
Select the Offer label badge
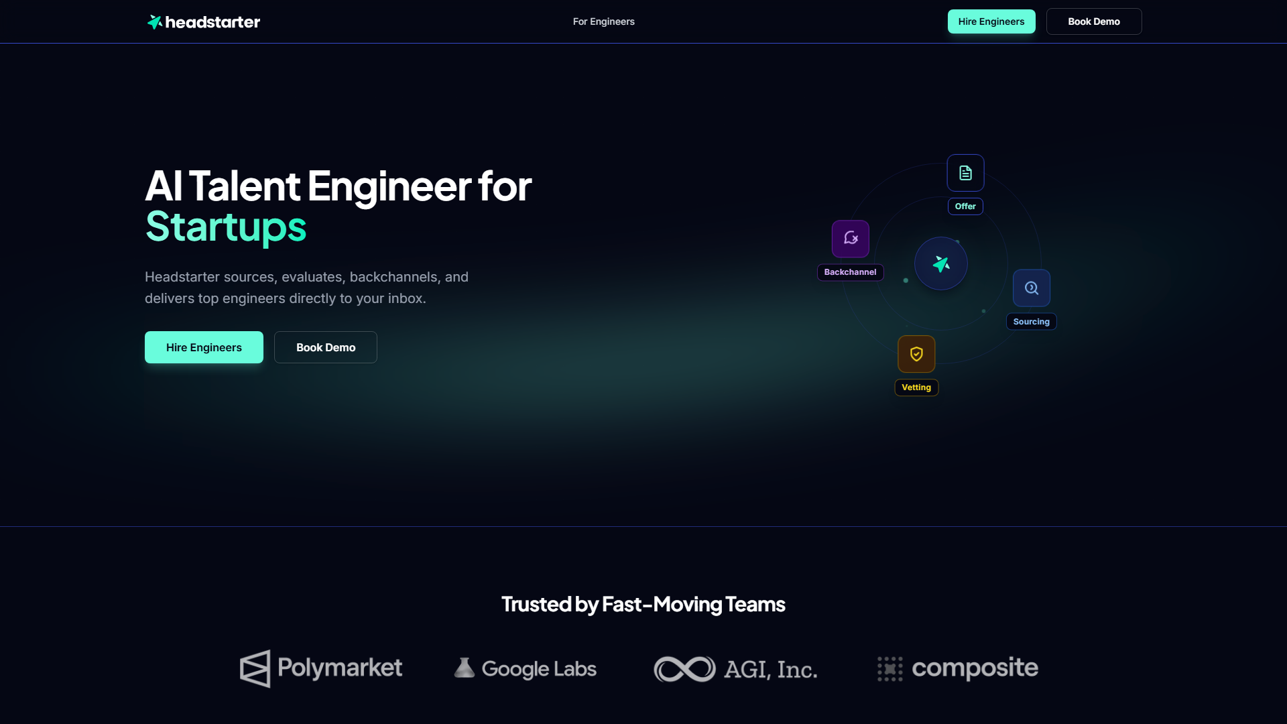click(965, 206)
